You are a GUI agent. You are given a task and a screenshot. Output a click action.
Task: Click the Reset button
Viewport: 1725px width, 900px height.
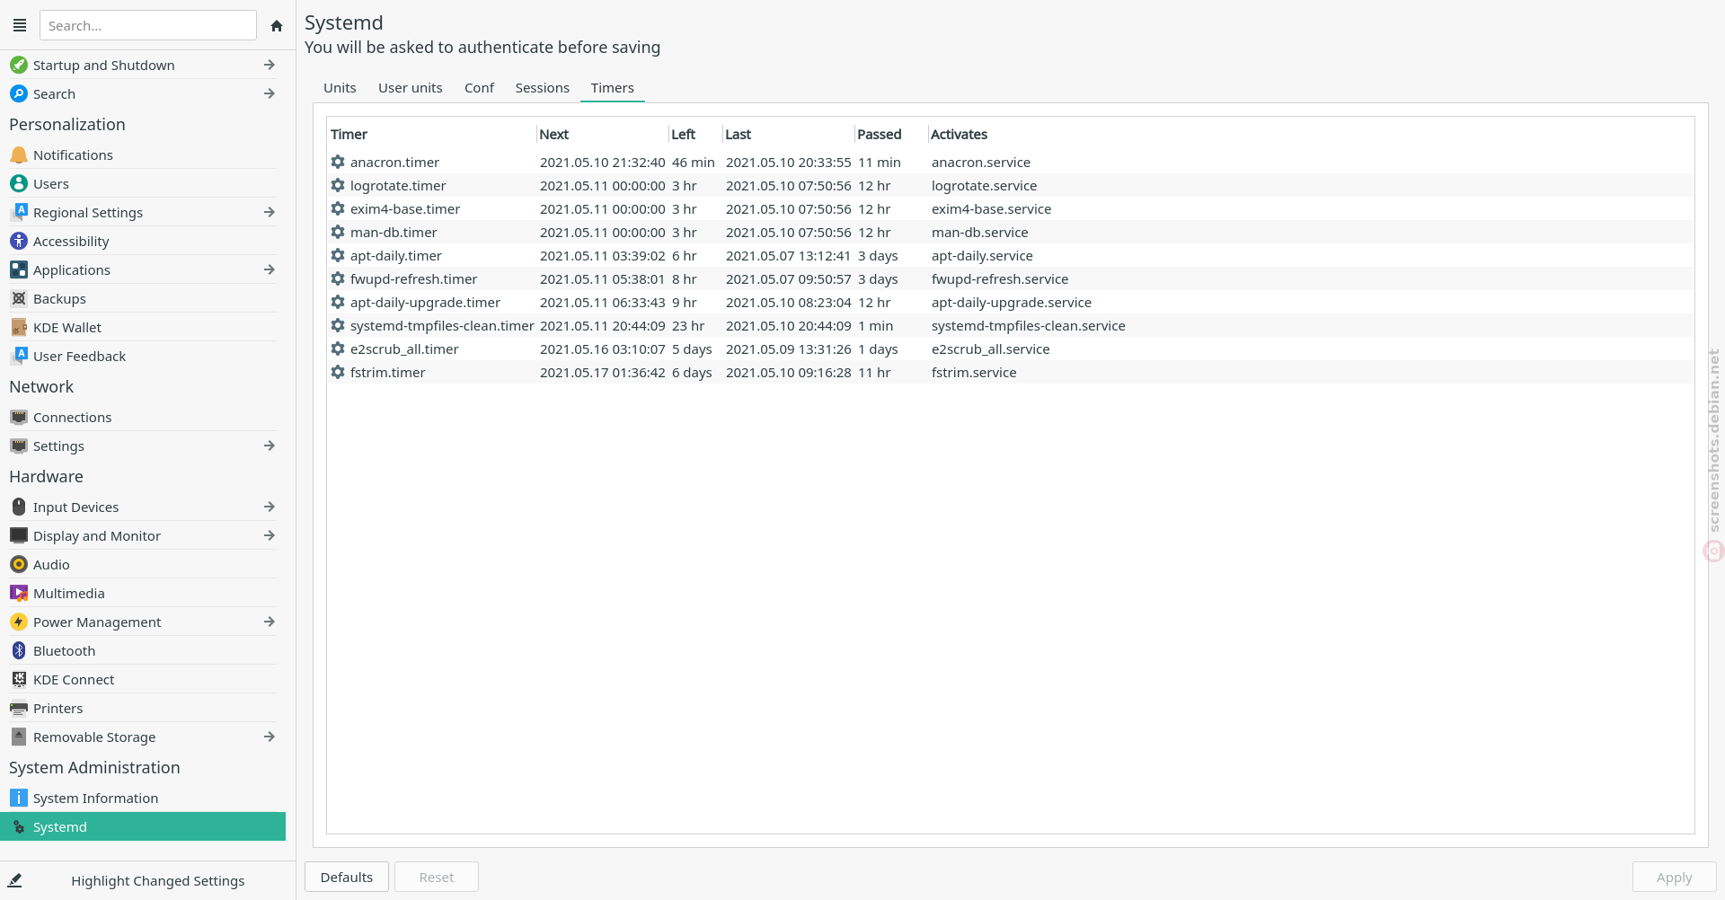pos(437,877)
